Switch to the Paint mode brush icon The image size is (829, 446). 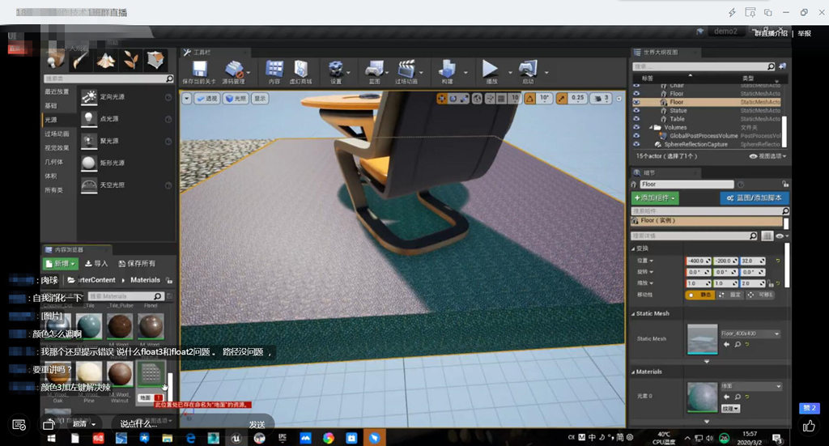coord(81,60)
